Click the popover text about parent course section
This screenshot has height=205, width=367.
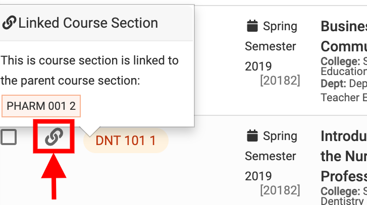90,71
